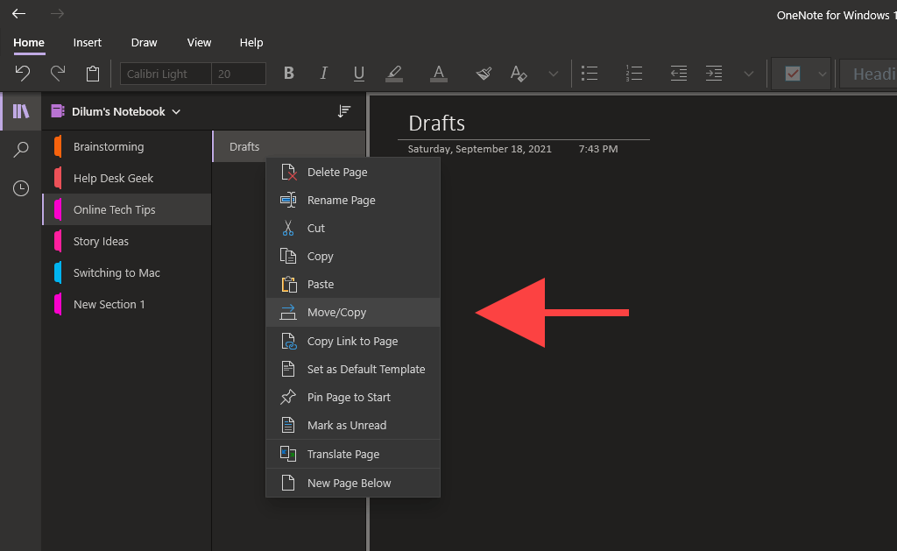Select New Section 1
Viewport: 897px width, 551px height.
point(126,304)
